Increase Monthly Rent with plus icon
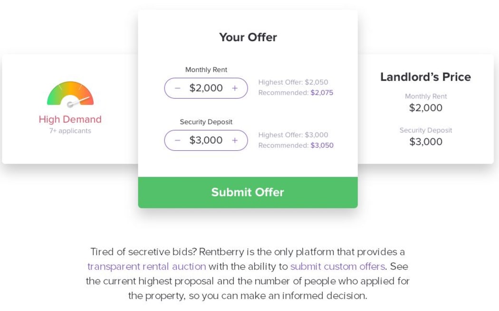This screenshot has height=311, width=499. pyautogui.click(x=235, y=88)
